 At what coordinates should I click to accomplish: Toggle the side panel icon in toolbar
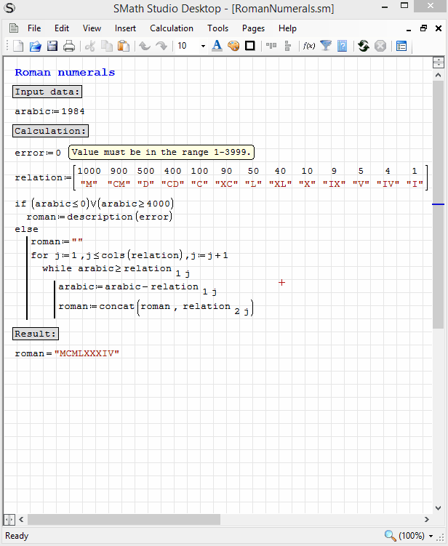click(x=401, y=46)
